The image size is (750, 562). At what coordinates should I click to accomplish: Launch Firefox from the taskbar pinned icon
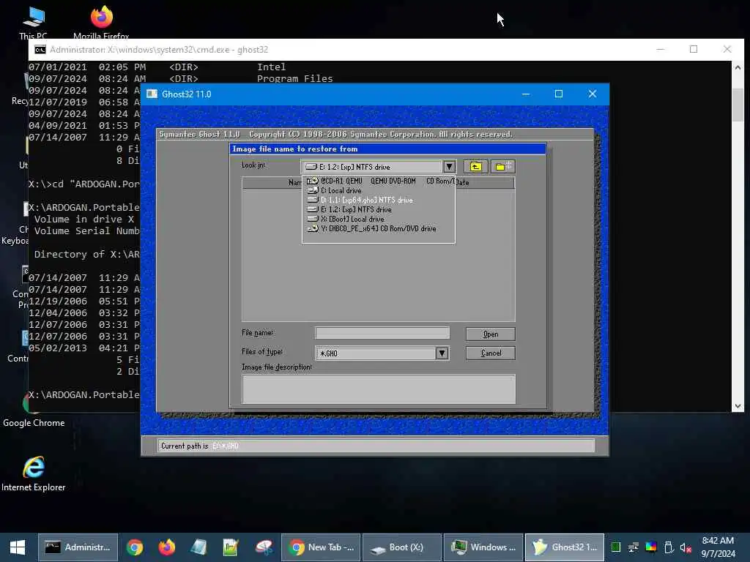pos(166,547)
